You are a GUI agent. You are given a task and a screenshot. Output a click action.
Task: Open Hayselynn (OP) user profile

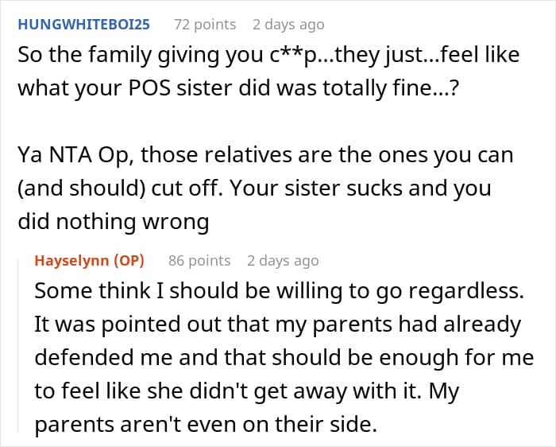click(x=89, y=261)
